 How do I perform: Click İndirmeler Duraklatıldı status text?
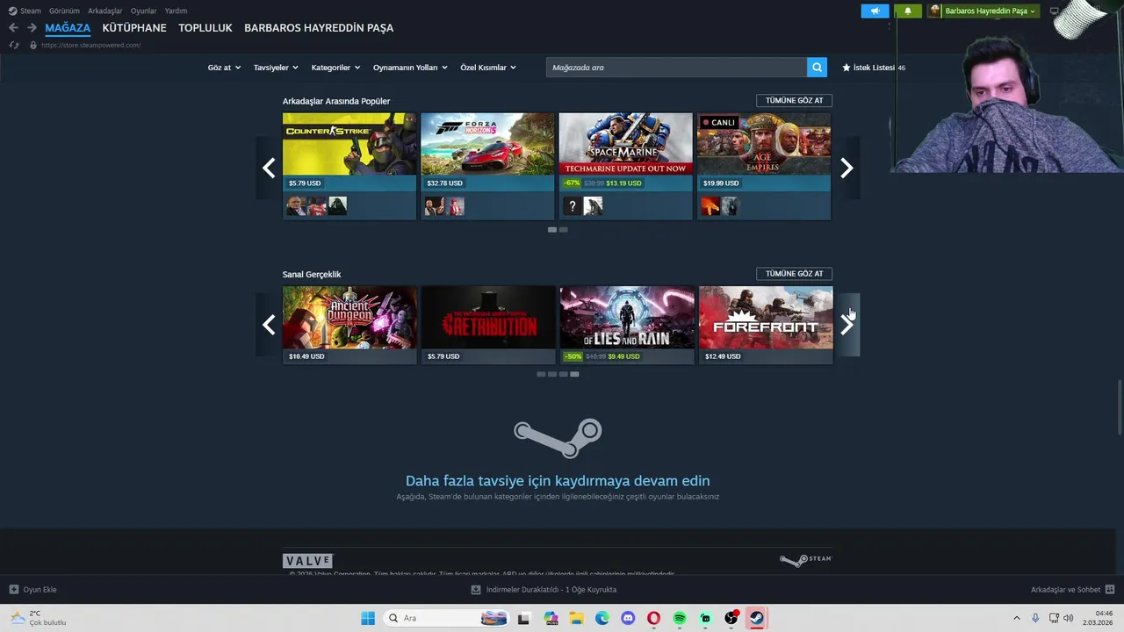click(551, 590)
